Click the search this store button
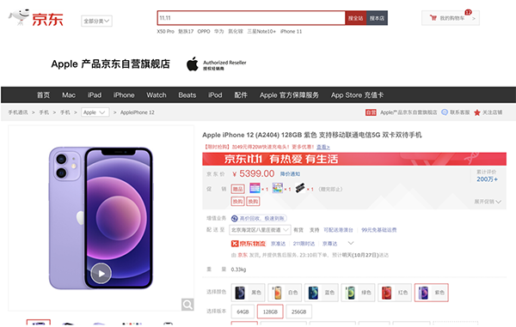The height and width of the screenshot is (327, 516). pos(378,18)
